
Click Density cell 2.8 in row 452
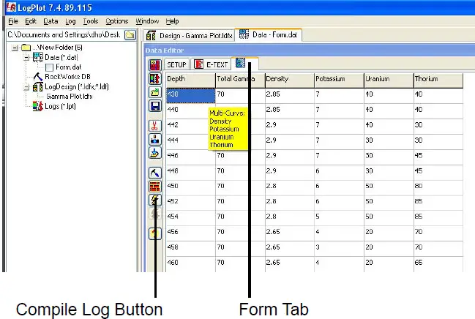pos(290,203)
